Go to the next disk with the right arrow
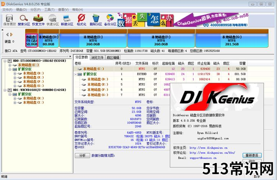The height and width of the screenshot is (180, 277). coord(11,34)
